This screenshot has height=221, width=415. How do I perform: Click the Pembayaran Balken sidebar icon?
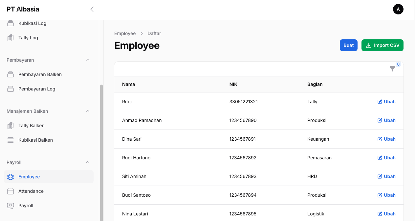coord(11,74)
